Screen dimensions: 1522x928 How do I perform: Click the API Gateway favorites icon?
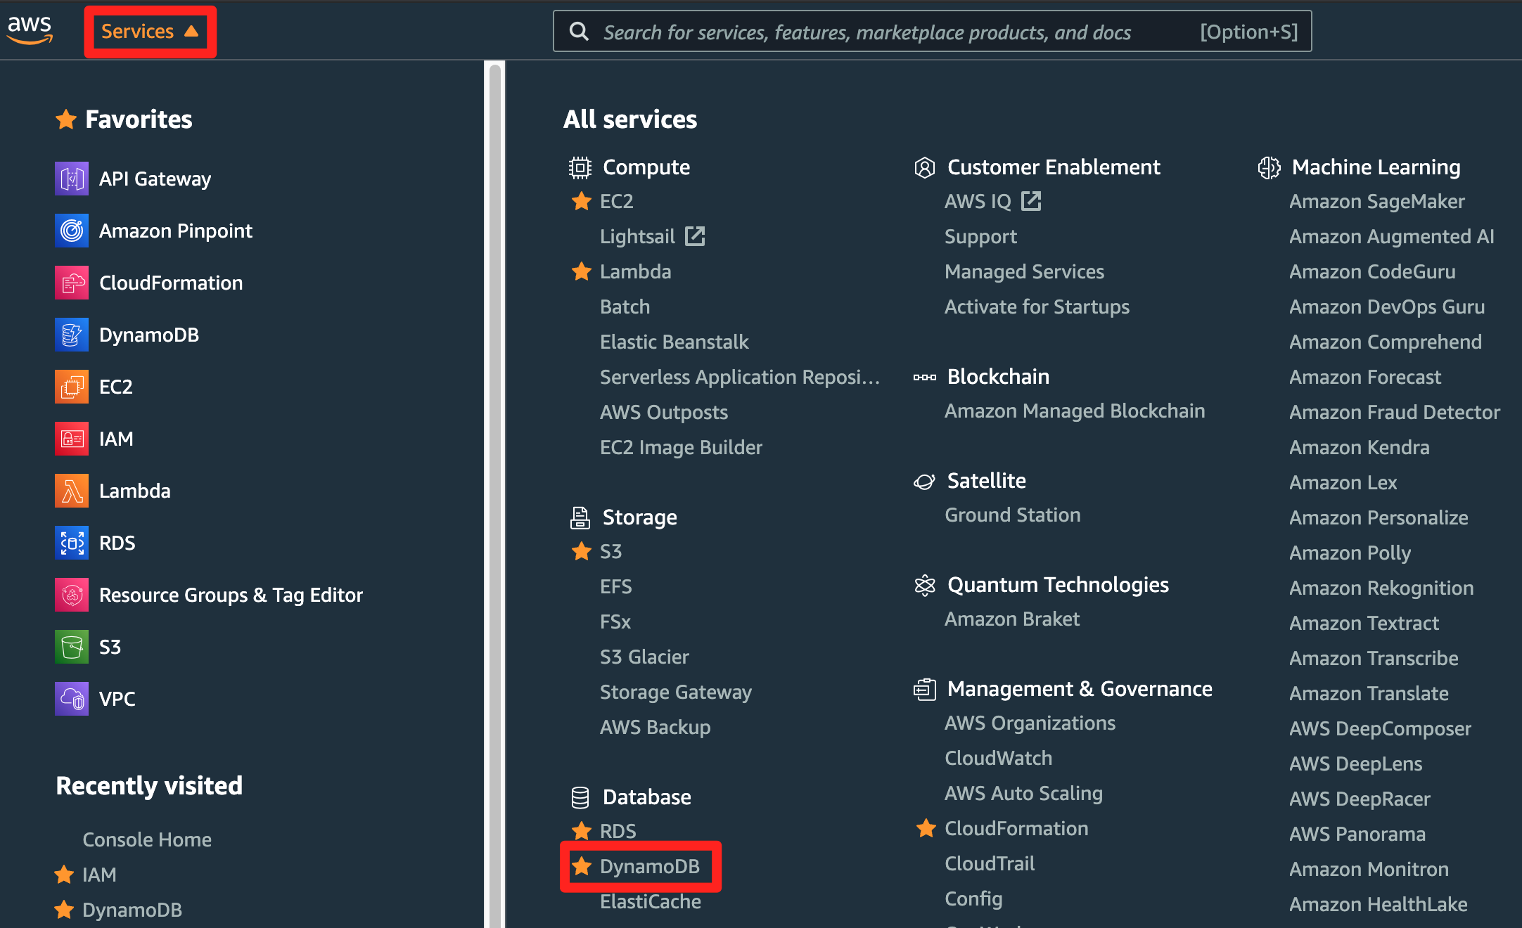click(x=72, y=179)
